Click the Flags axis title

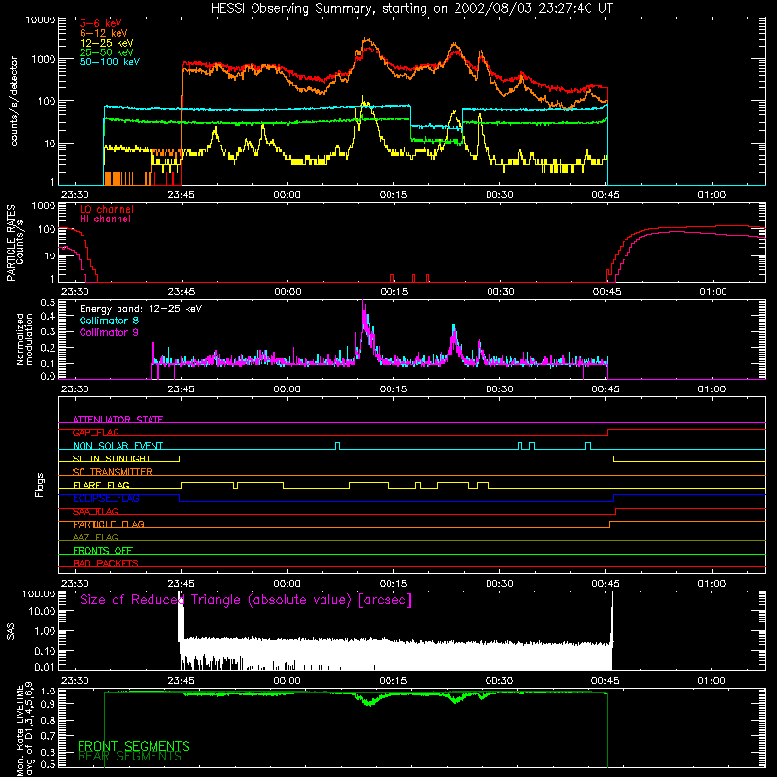(x=39, y=485)
